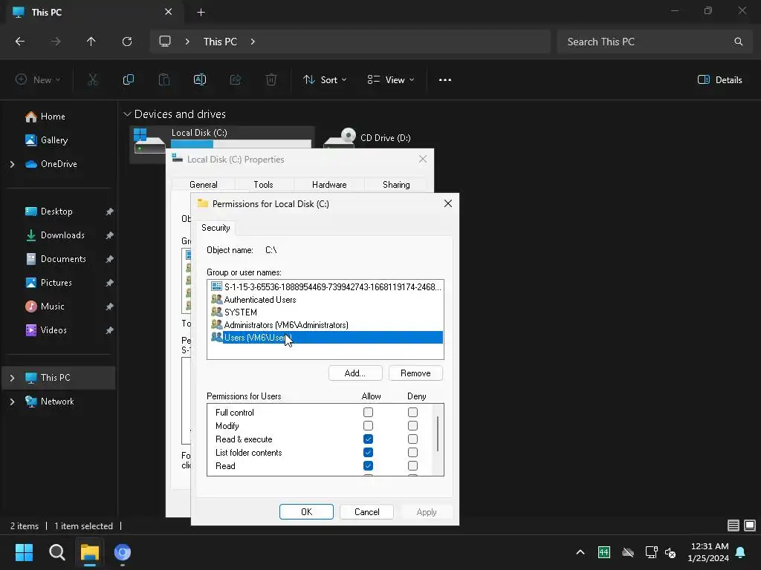The height and width of the screenshot is (570, 761).
Task: Open the Hardware tab in Properties
Action: point(329,185)
